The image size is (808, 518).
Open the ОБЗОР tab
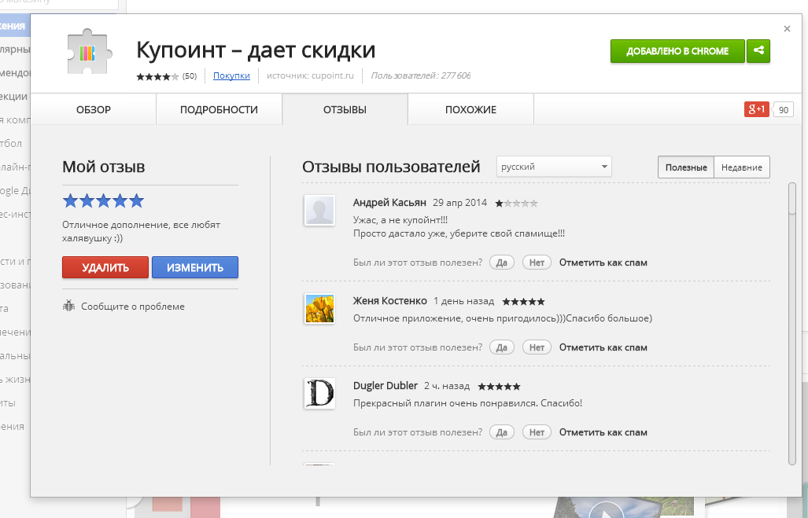tap(94, 109)
